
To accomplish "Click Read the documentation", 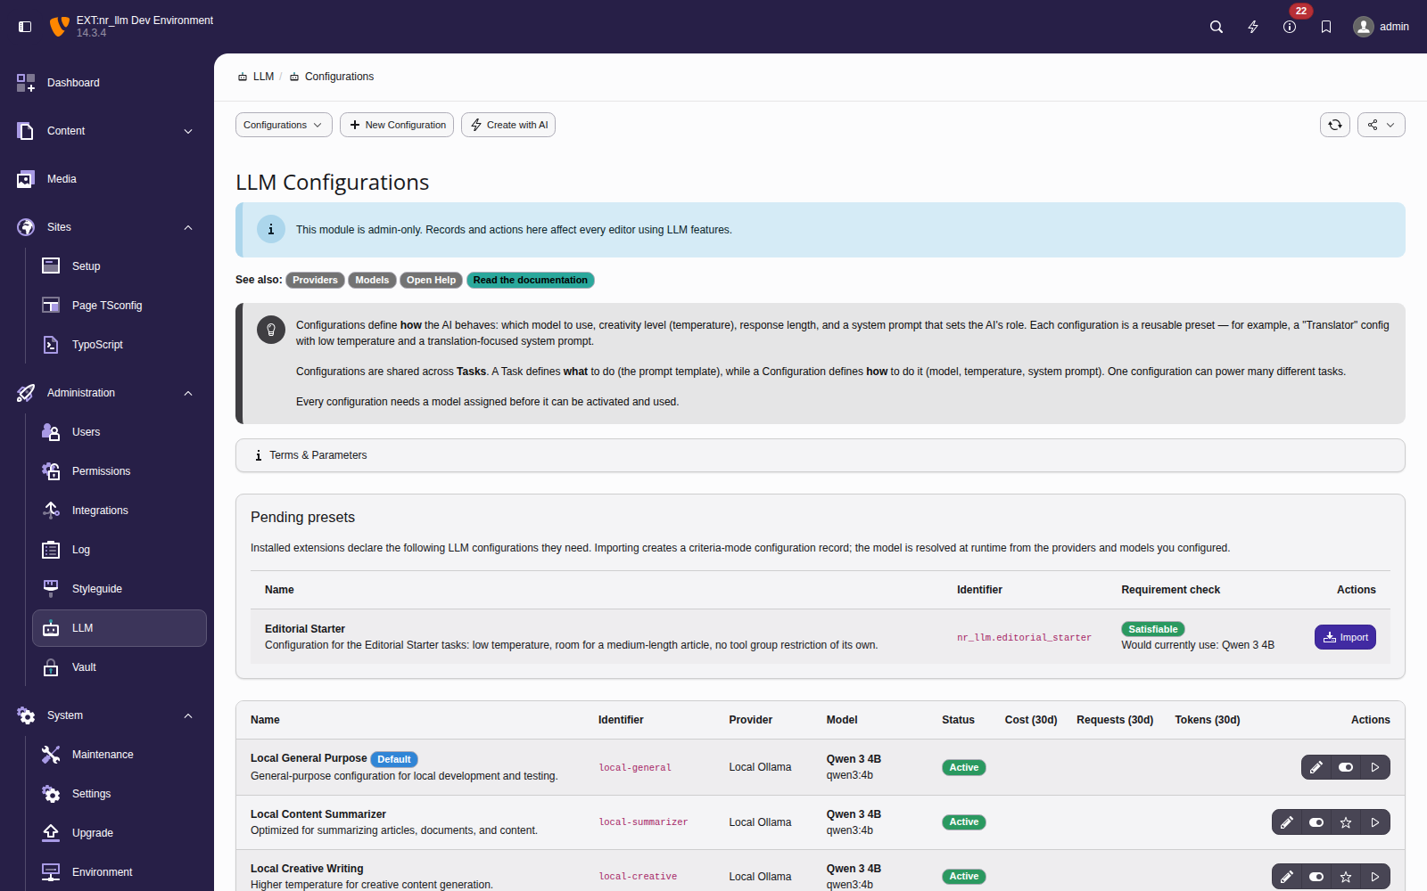I will (x=530, y=280).
